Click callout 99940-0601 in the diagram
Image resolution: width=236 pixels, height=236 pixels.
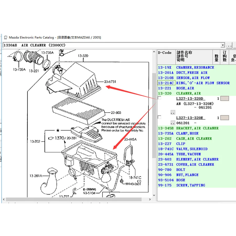pyautogui.click(x=133, y=184)
